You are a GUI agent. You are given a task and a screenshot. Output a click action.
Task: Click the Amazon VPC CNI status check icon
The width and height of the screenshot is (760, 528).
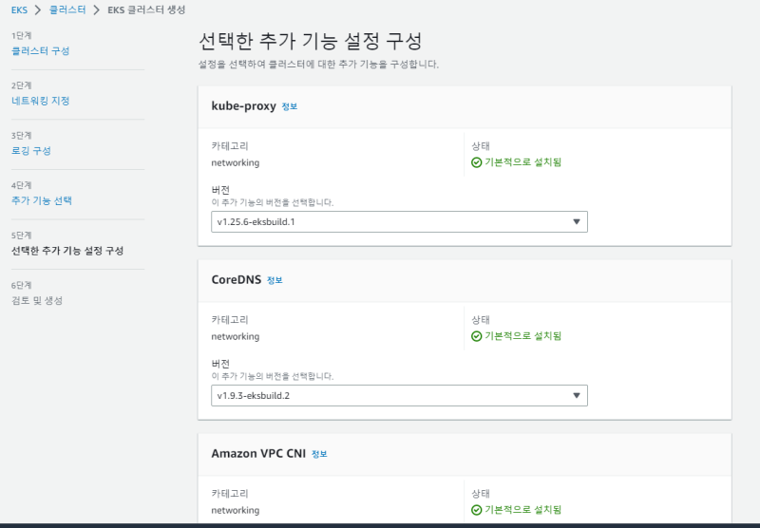[477, 510]
